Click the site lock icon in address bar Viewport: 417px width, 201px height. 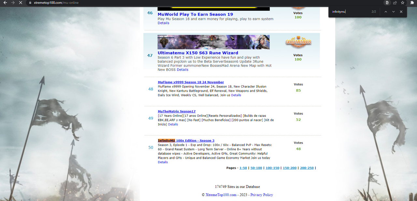[30, 3]
